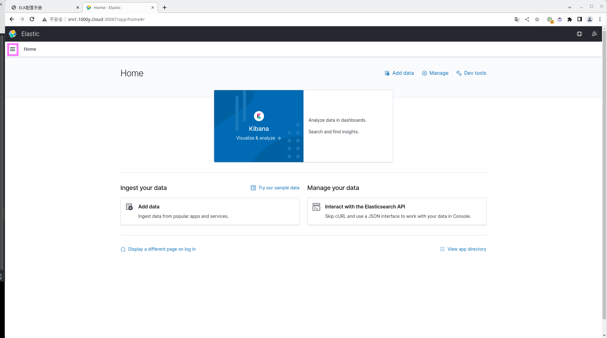Click Try our sample data
The height and width of the screenshot is (338, 607).
pyautogui.click(x=275, y=188)
